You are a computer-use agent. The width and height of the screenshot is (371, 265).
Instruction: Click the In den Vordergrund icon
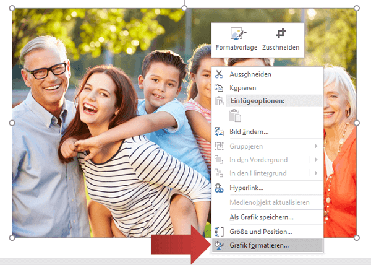click(219, 160)
